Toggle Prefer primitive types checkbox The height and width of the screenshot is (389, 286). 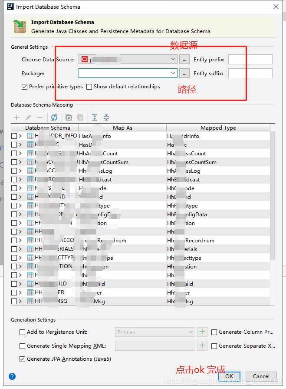(24, 87)
